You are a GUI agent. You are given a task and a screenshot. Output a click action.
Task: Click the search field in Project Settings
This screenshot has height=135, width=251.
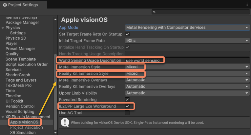(201, 12)
